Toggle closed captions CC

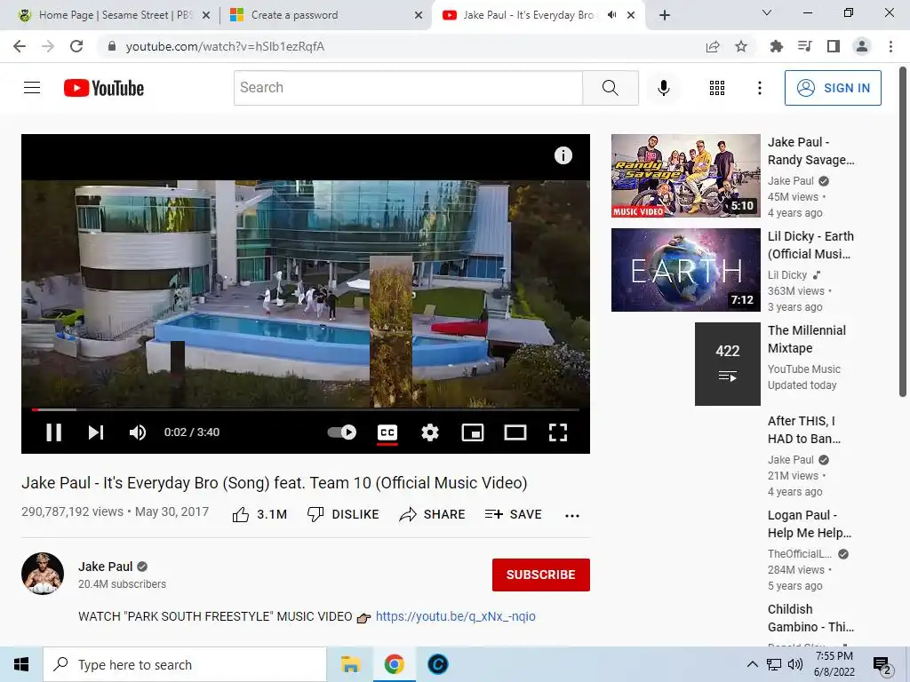[x=387, y=432]
